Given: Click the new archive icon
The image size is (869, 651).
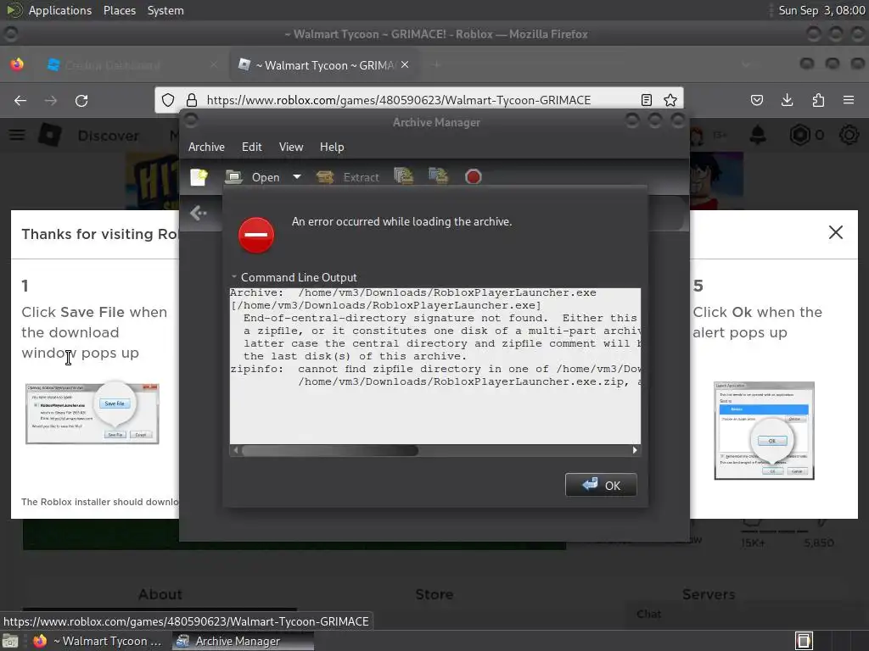Looking at the screenshot, I should 199,177.
